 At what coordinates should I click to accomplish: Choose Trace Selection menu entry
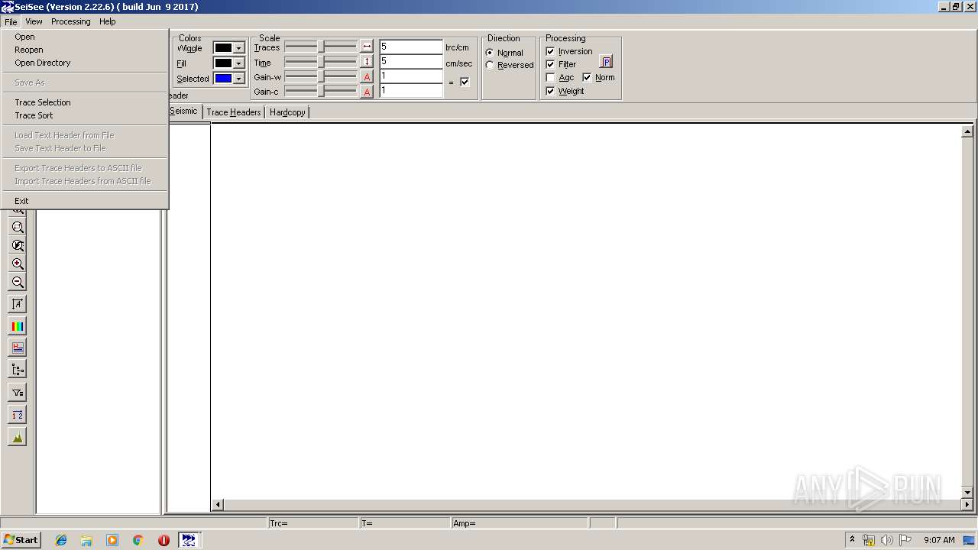85,102
